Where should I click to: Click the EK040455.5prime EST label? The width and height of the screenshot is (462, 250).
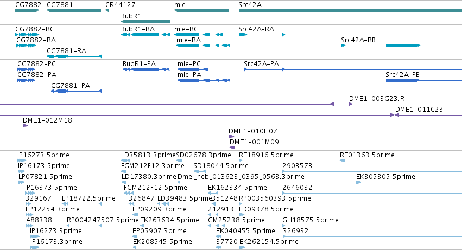pyautogui.click(x=245, y=231)
